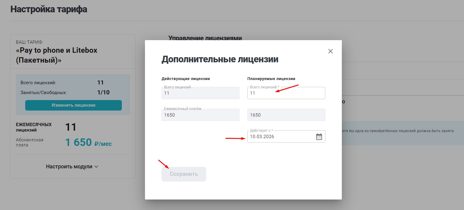Image resolution: width=464 pixels, height=210 pixels.
Task: Select the 1650 planned payment field
Action: pos(286,115)
